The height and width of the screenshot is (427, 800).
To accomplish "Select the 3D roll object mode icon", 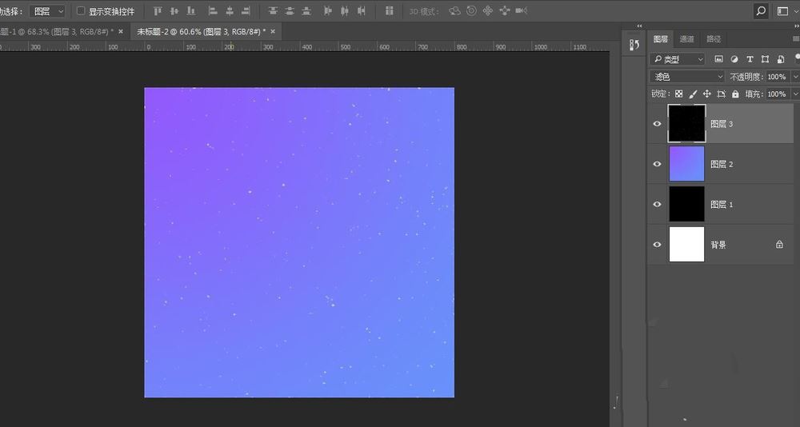I will (x=471, y=10).
